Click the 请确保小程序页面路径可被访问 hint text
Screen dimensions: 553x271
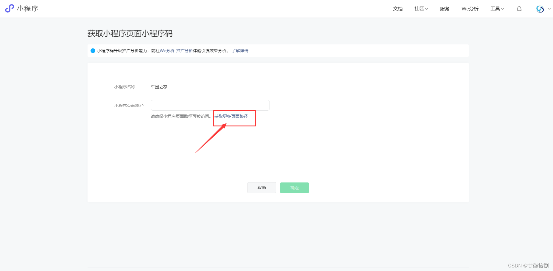181,116
